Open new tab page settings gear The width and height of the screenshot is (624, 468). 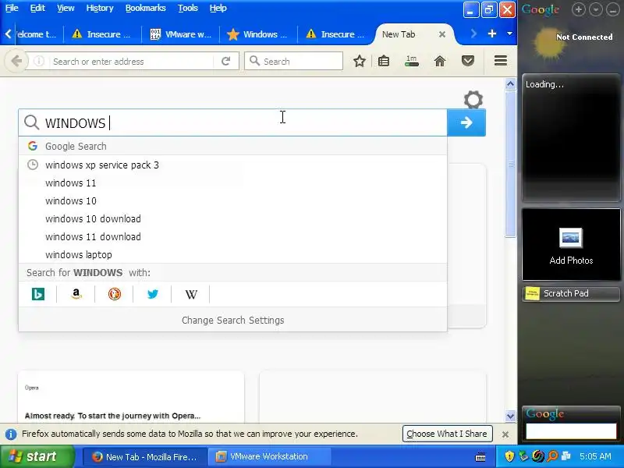(x=473, y=100)
